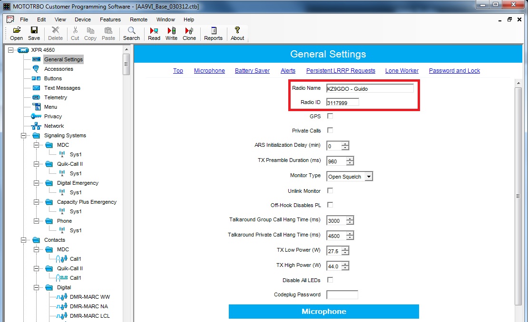Collapse the Capacity Plus Emergency folder

coord(36,202)
